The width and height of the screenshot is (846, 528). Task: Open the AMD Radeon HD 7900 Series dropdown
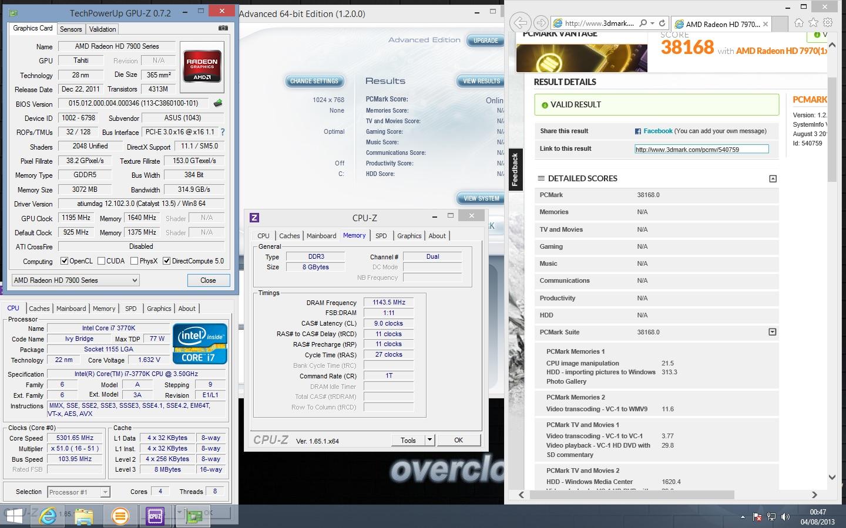pos(75,280)
